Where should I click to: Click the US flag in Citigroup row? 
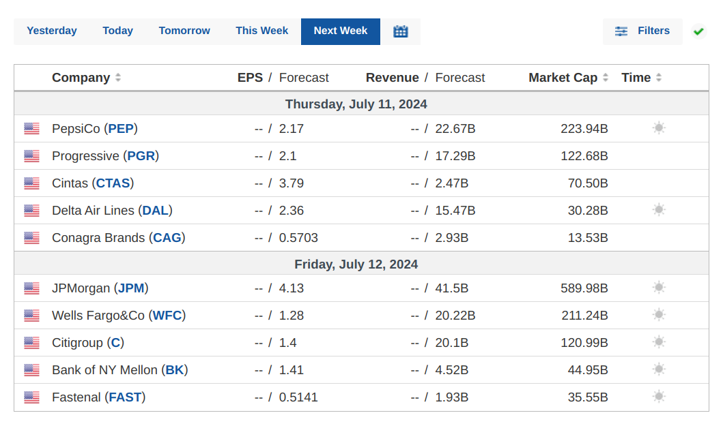pos(32,343)
